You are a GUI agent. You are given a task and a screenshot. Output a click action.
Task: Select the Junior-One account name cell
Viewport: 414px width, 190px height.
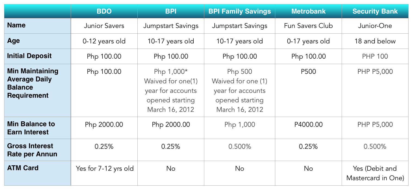point(375,26)
